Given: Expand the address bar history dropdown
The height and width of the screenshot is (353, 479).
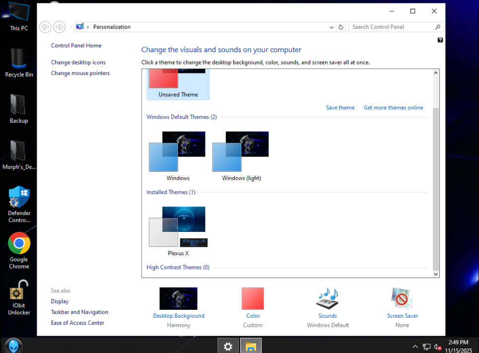Looking at the screenshot, I should 332,27.
